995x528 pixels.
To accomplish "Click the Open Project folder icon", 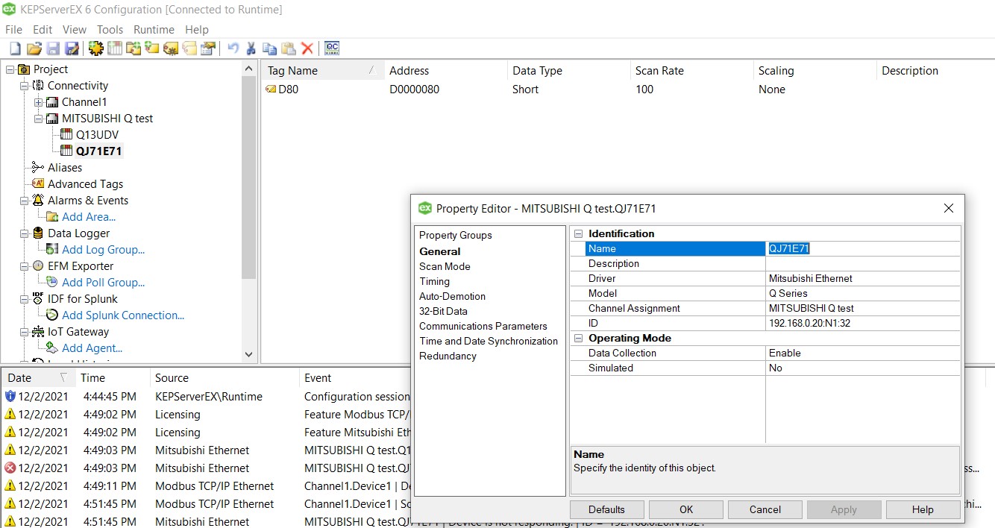I will 34,48.
